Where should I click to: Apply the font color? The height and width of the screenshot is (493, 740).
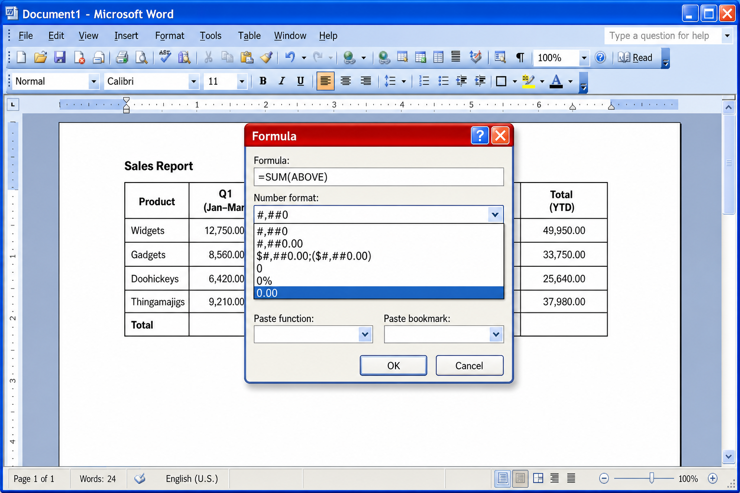556,81
